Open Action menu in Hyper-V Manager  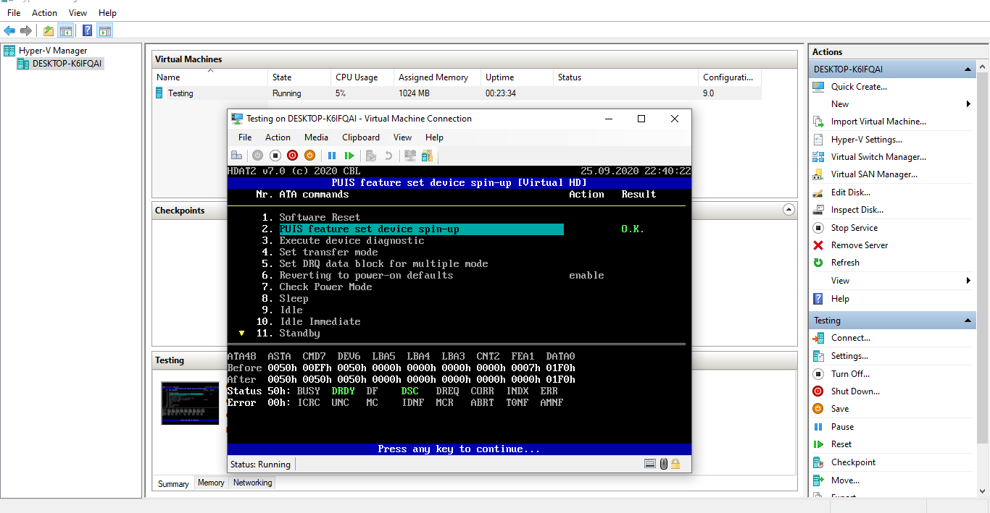[44, 13]
